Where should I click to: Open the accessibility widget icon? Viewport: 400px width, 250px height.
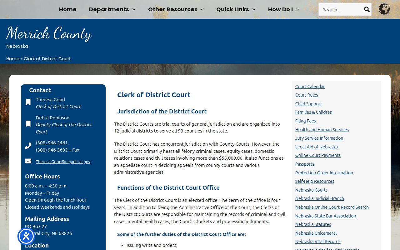click(x=26, y=236)
